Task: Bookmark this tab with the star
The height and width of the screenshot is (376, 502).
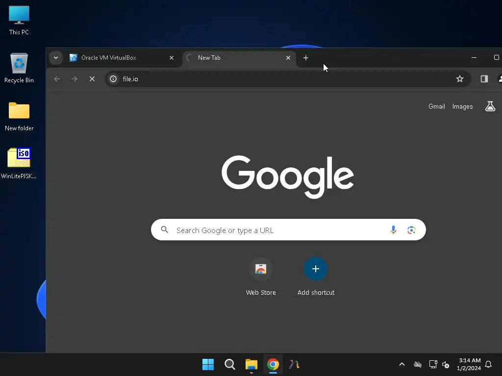Action: point(460,79)
